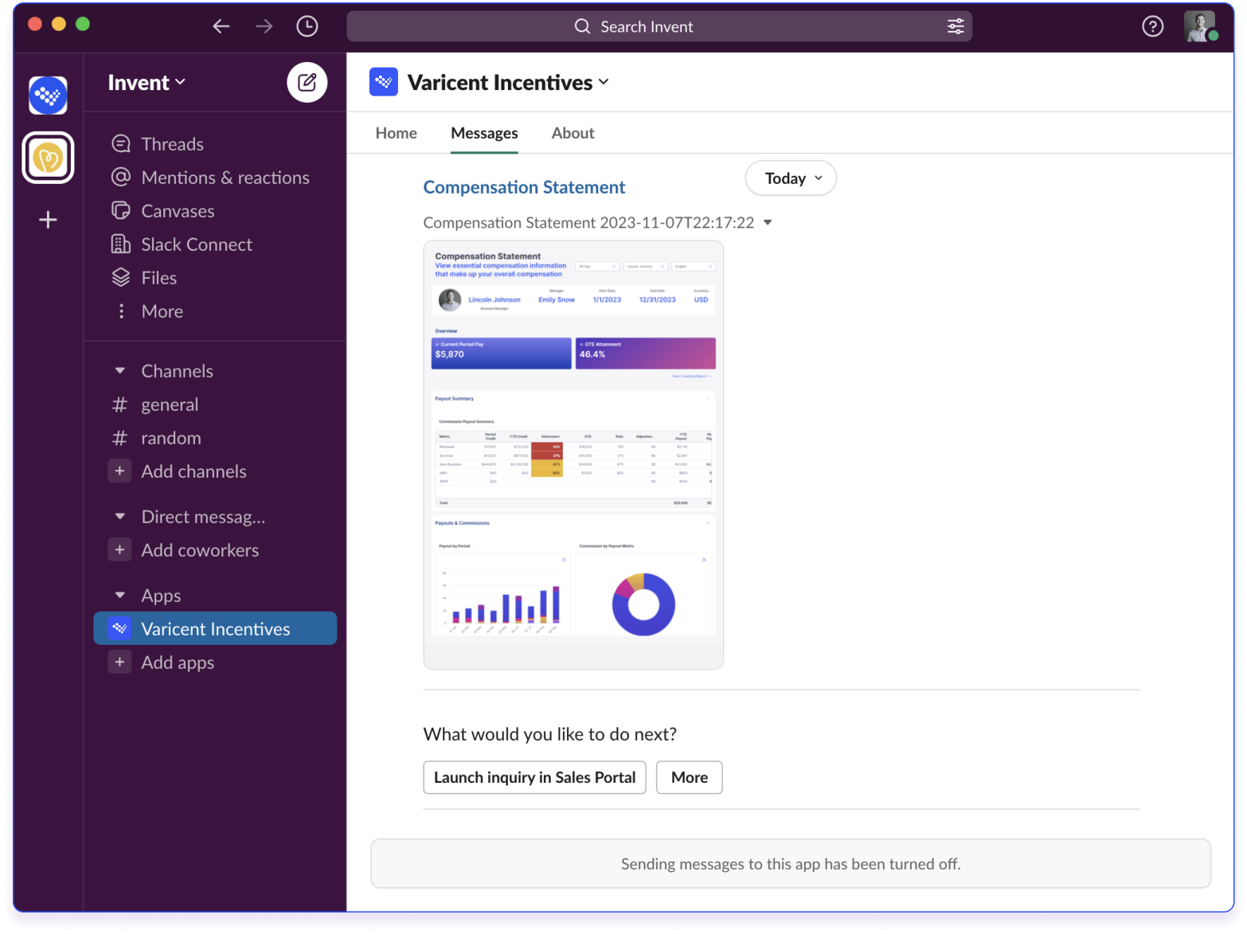1247x934 pixels.
Task: Click the Varicent Incentives app logo in header
Action: (x=384, y=82)
